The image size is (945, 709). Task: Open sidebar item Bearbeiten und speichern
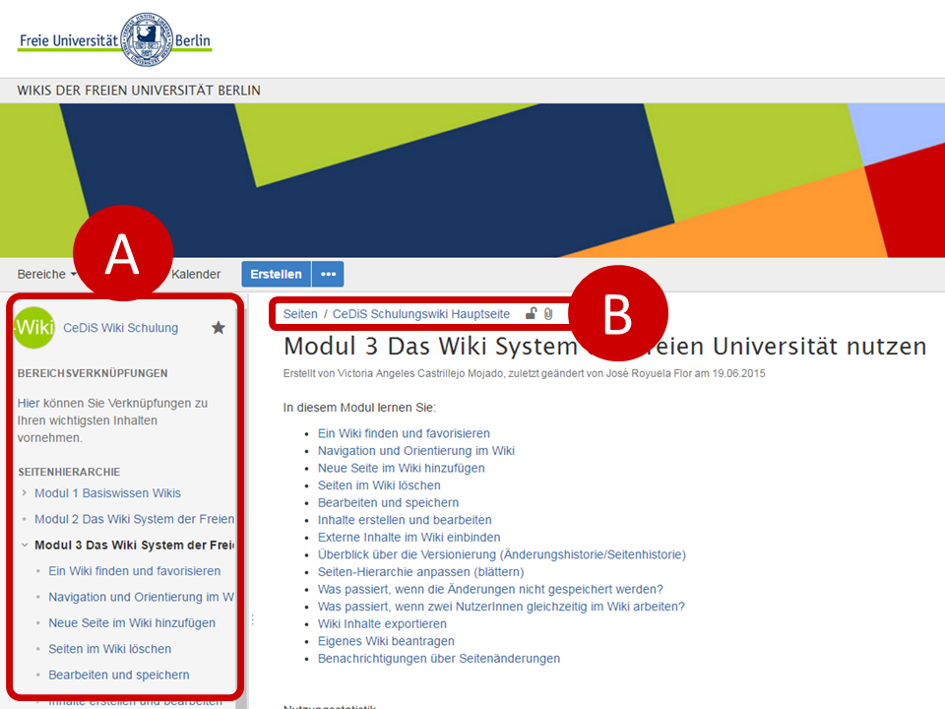pos(119,675)
